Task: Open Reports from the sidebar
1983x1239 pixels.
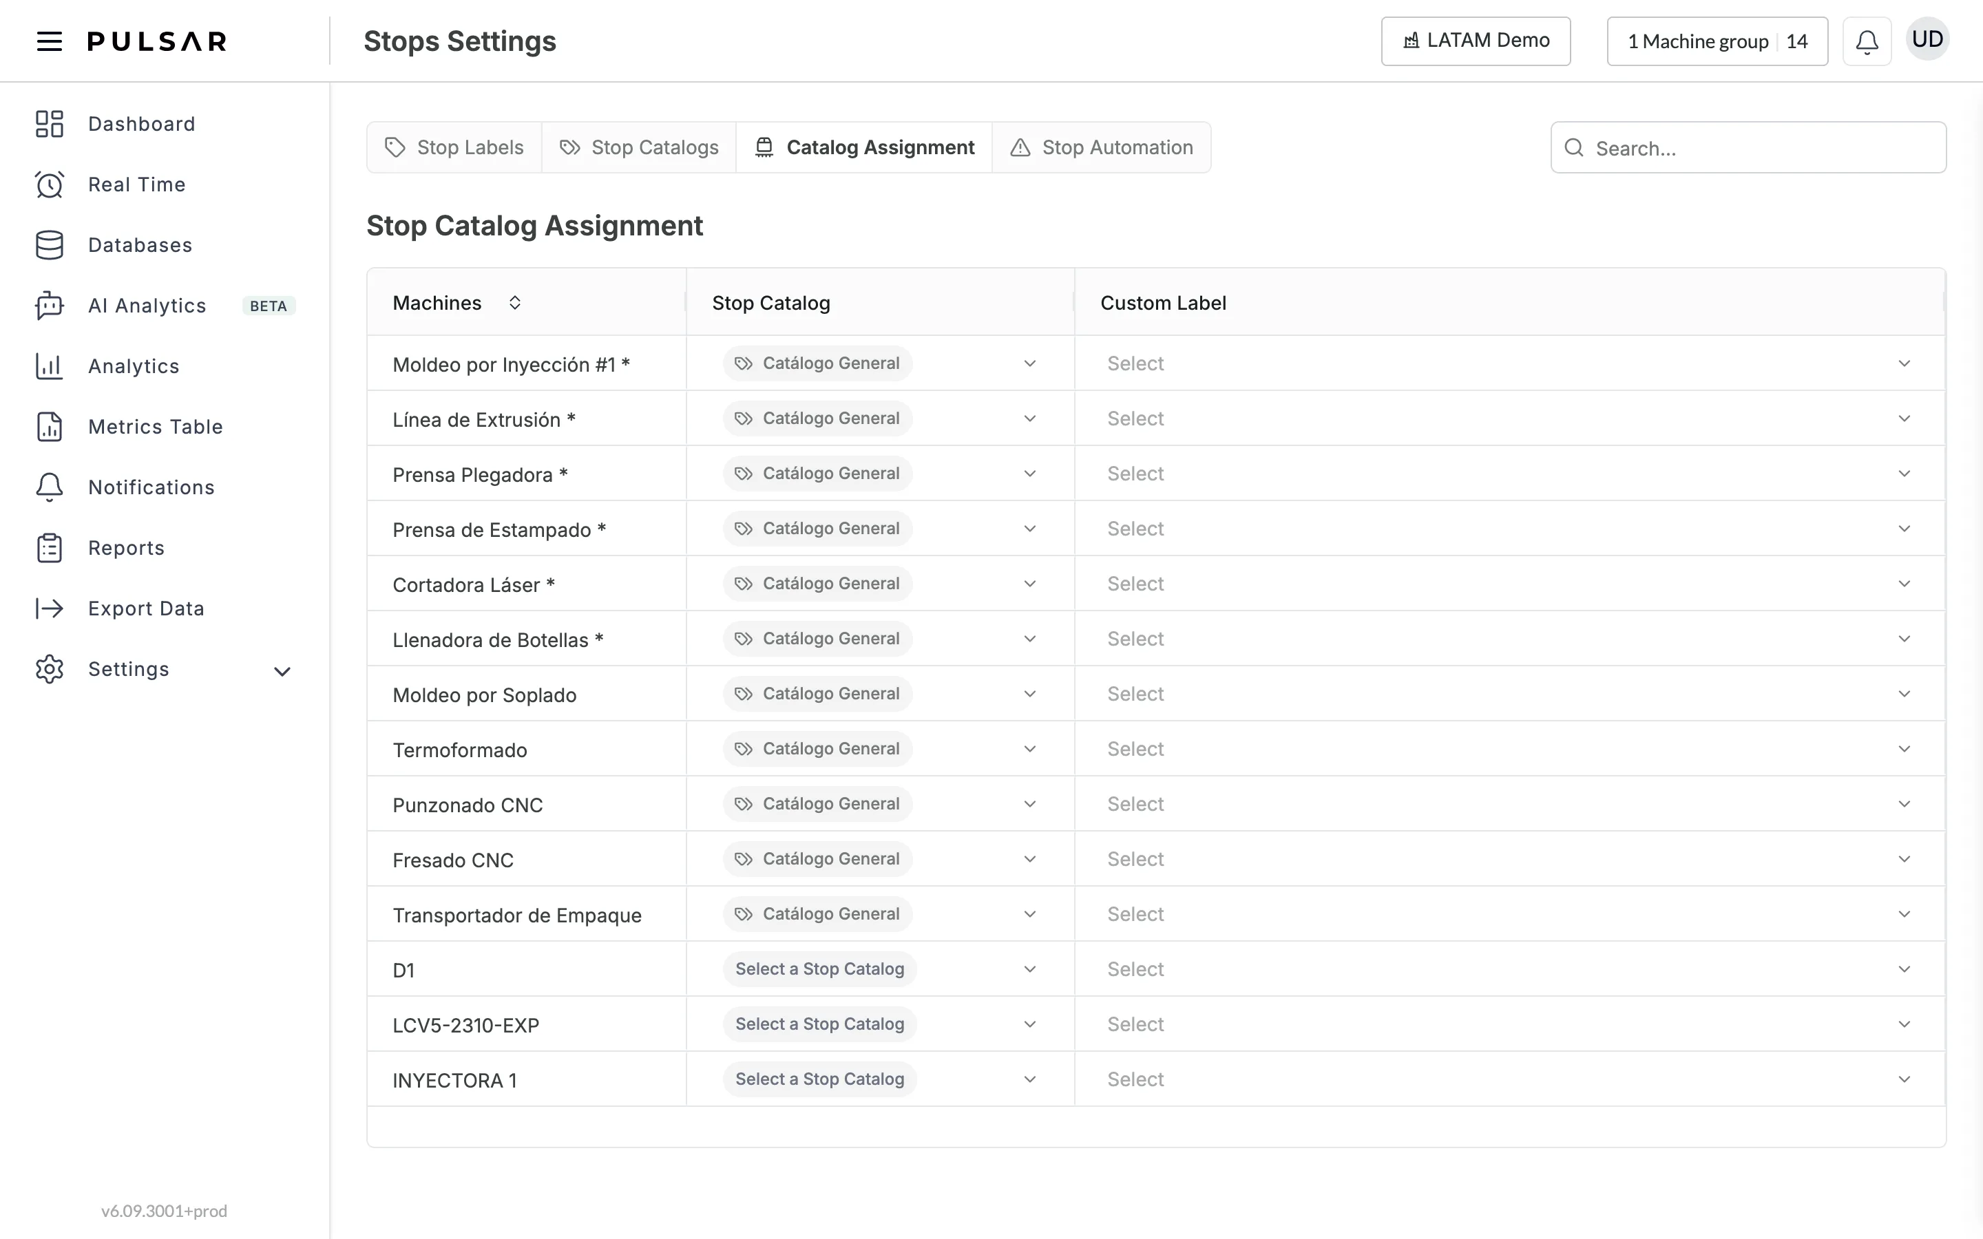Action: (126, 548)
